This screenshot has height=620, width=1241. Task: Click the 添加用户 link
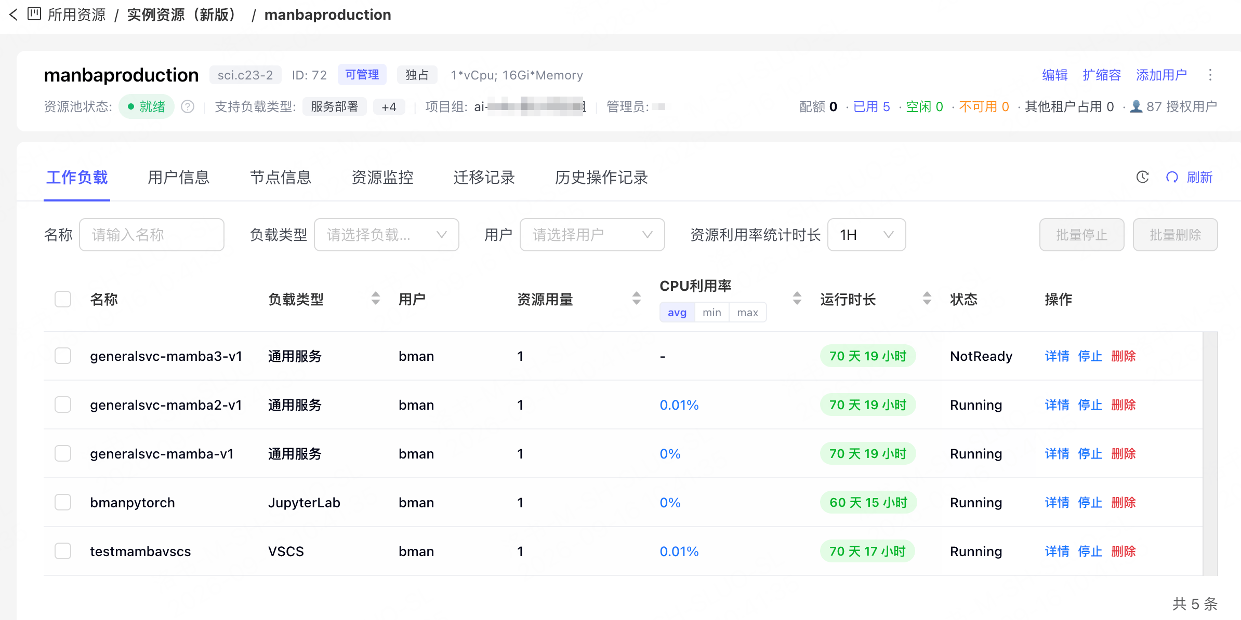coord(1161,75)
